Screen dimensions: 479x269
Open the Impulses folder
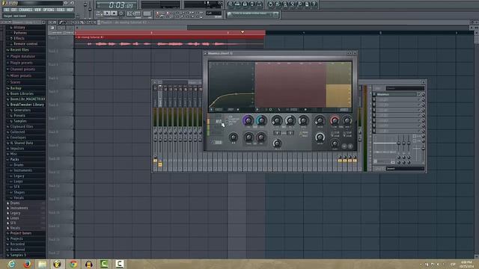17,149
